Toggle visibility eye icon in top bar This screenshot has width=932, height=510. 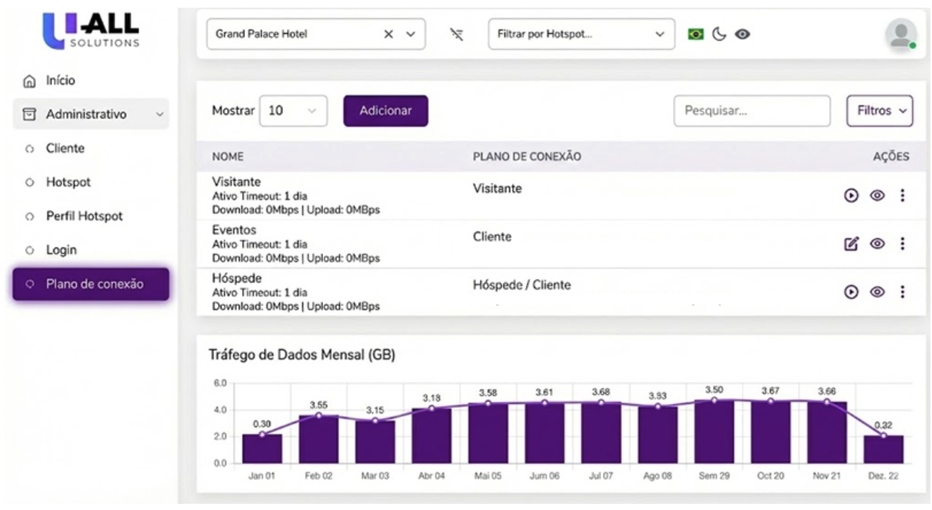pyautogui.click(x=744, y=34)
